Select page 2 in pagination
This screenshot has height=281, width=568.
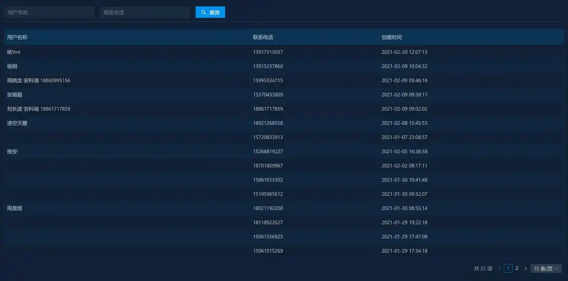(517, 269)
